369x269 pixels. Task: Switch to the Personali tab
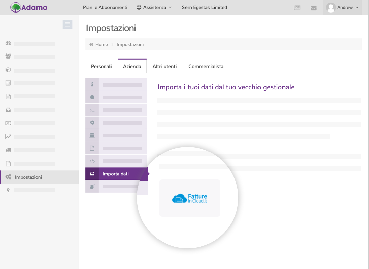(x=101, y=66)
